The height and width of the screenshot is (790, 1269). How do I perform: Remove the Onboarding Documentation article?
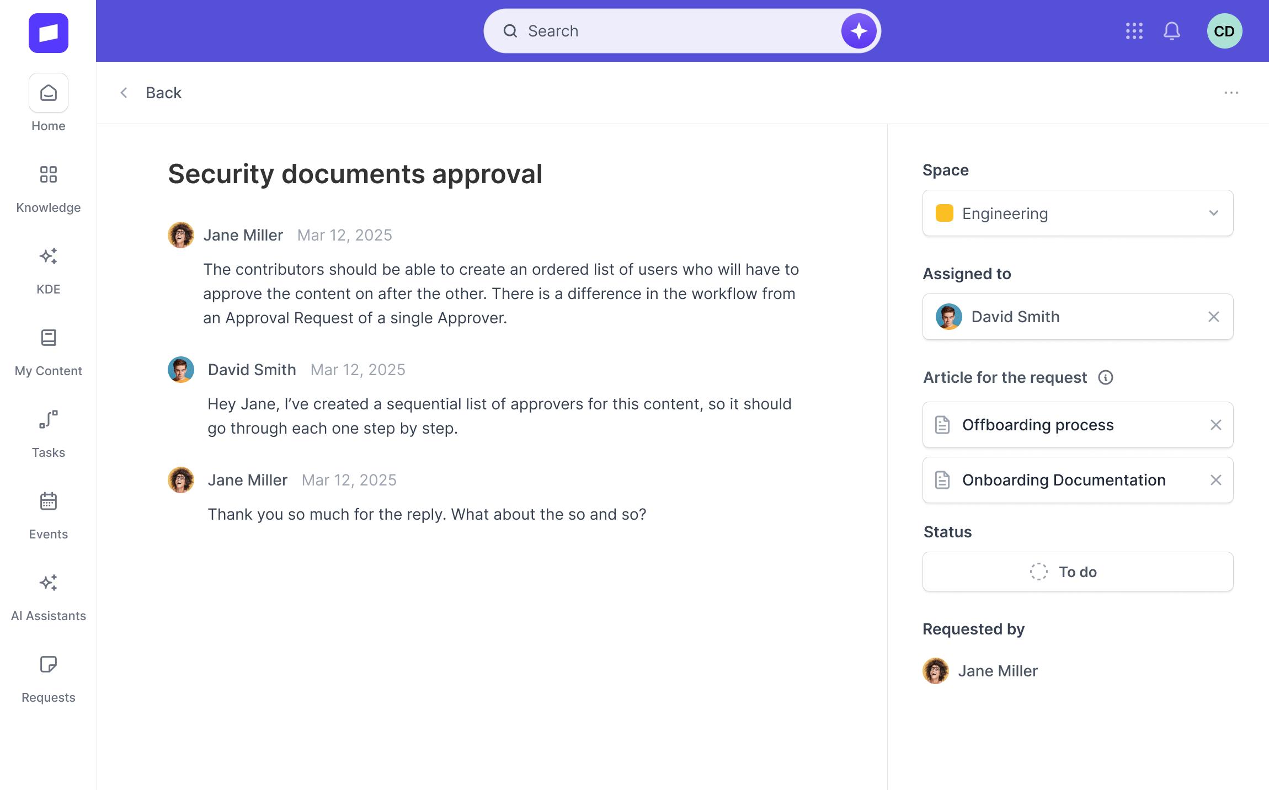click(1215, 480)
